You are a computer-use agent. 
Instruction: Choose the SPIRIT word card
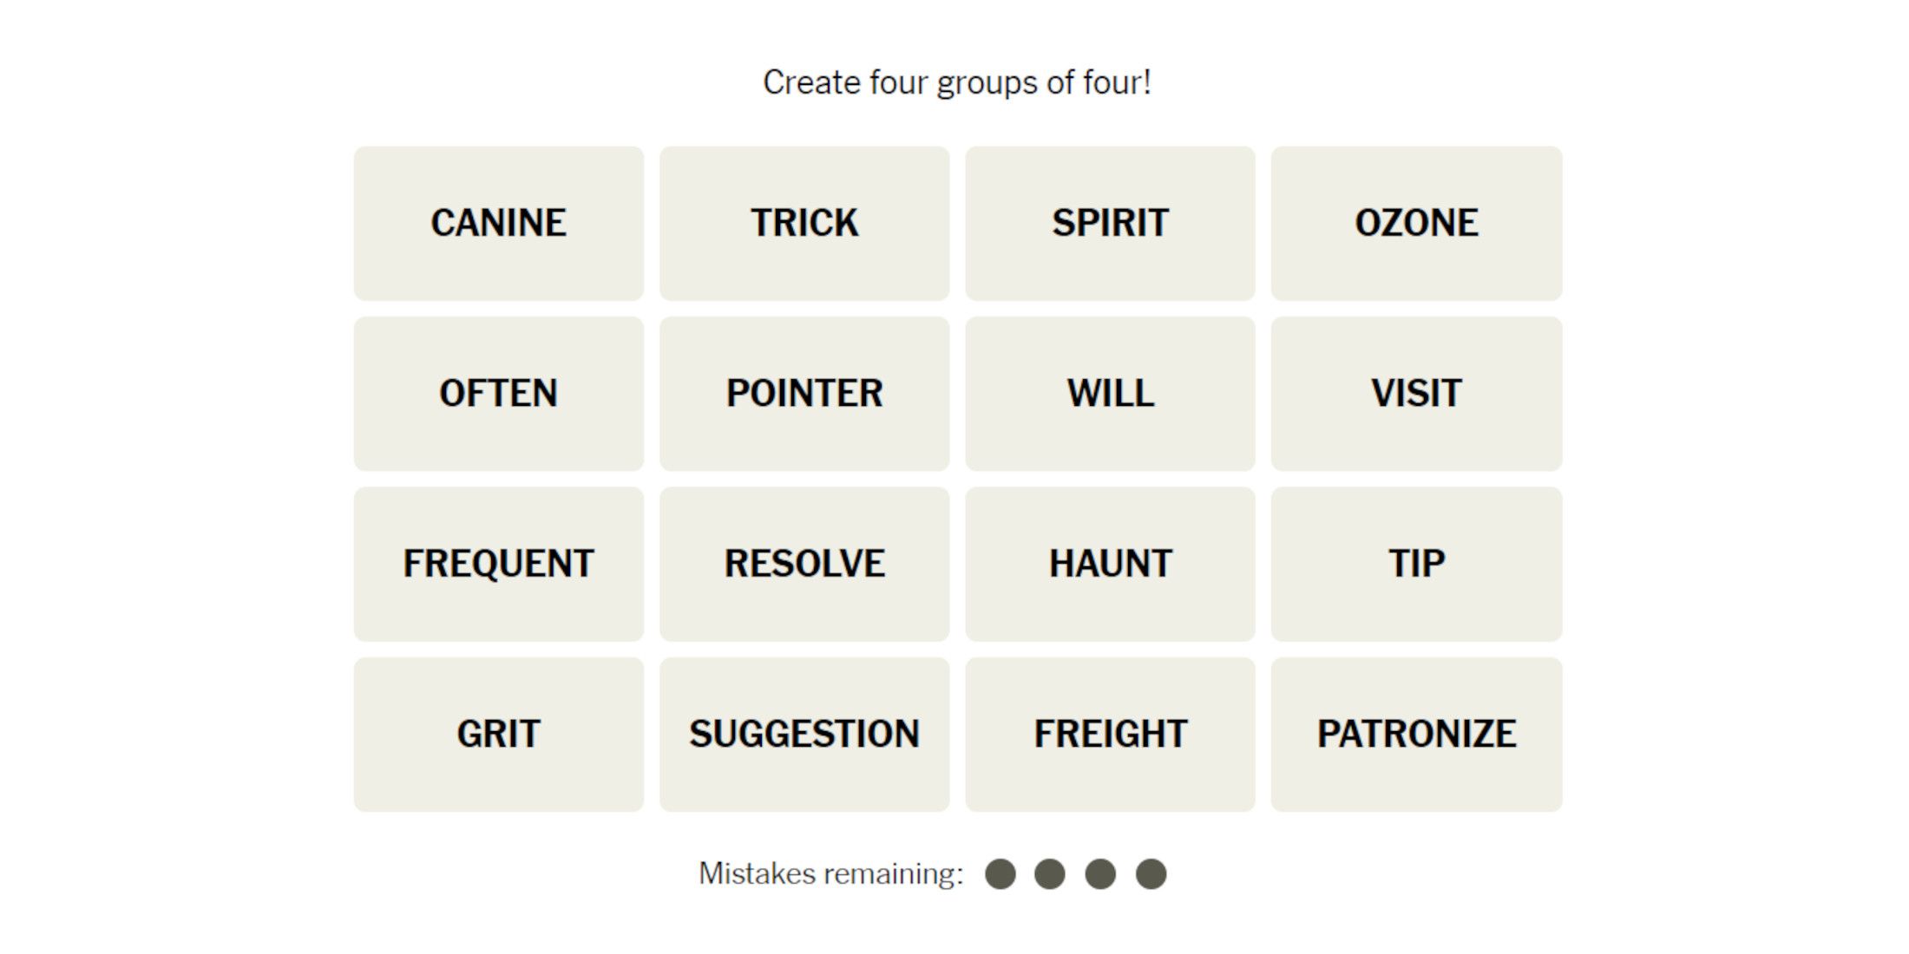1110,223
